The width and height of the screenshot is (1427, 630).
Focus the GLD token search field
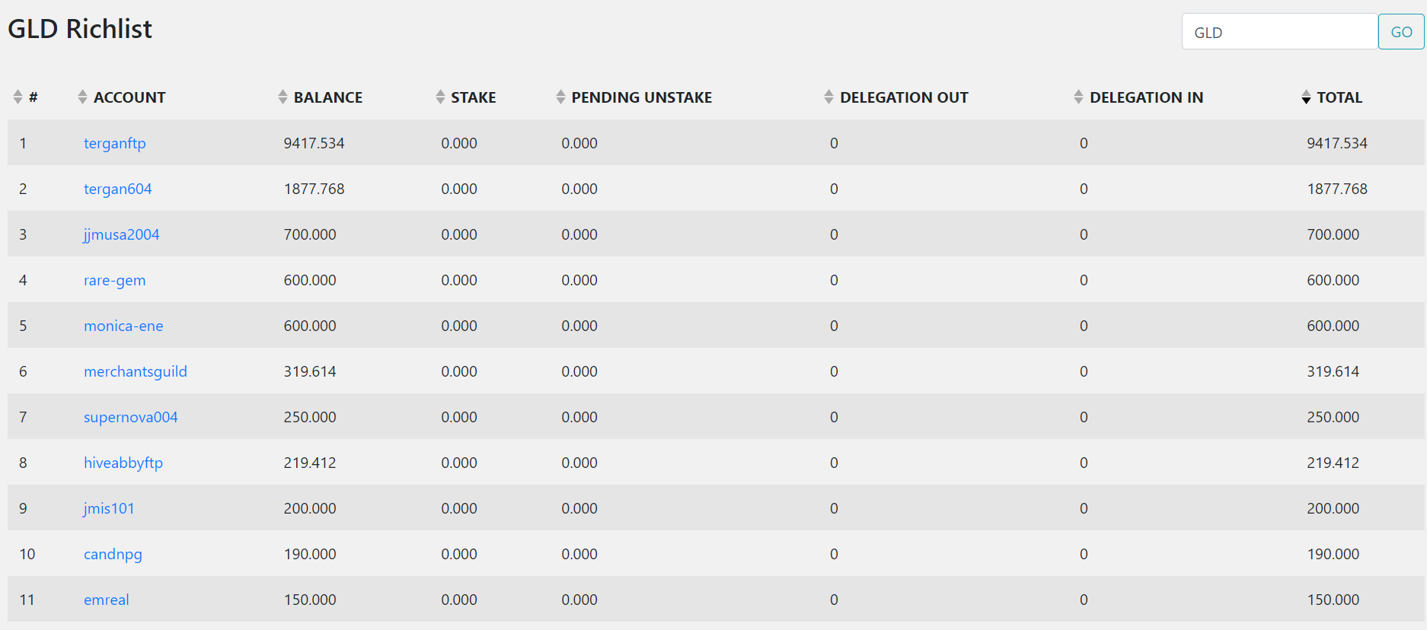[1279, 32]
